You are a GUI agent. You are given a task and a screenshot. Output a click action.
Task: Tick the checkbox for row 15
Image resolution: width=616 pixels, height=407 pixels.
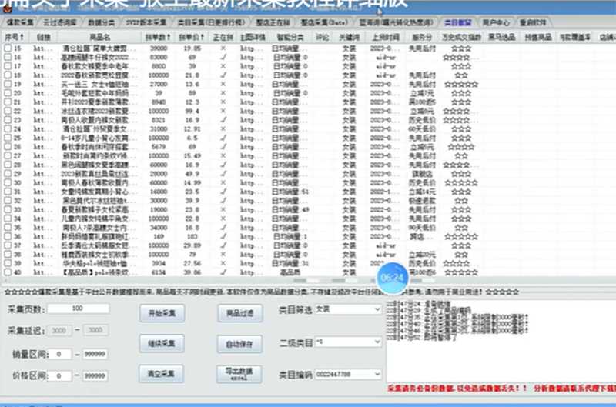tap(8, 48)
